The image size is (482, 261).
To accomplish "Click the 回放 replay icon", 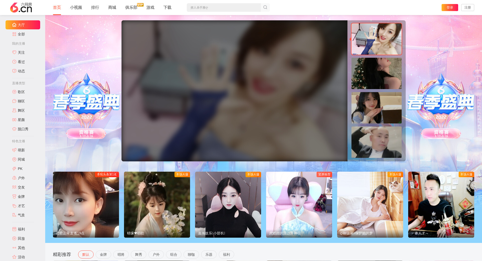I will point(14,238).
